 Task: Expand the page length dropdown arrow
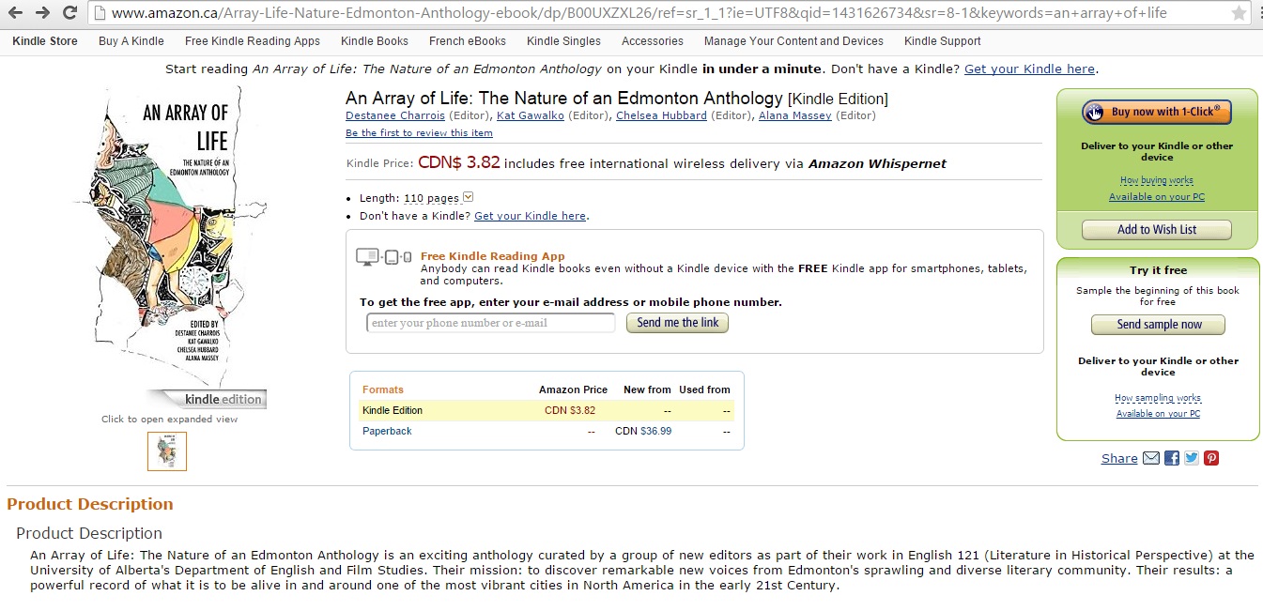tap(469, 197)
